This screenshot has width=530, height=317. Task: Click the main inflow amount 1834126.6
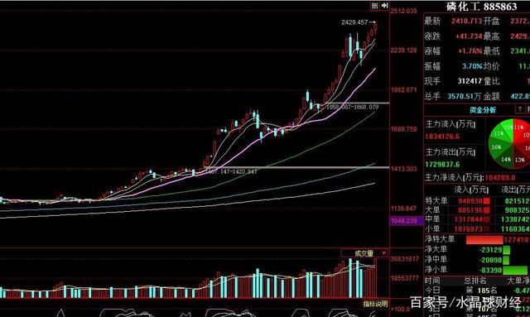pyautogui.click(x=442, y=137)
